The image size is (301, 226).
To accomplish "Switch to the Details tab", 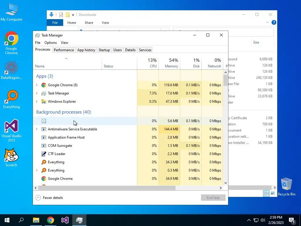I will [130, 50].
